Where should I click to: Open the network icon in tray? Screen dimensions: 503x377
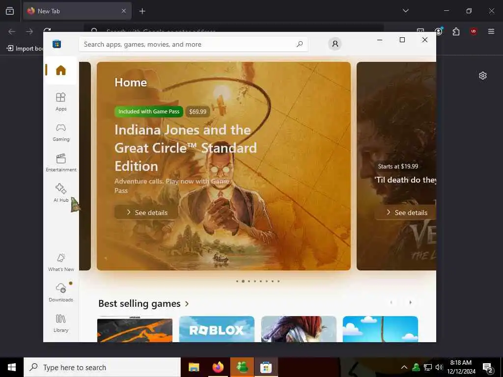[428, 367]
